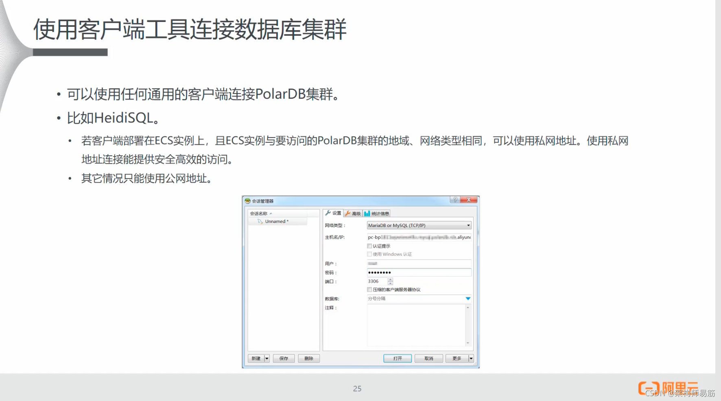Click the 新建 button
Image resolution: width=721 pixels, height=401 pixels.
pos(256,358)
